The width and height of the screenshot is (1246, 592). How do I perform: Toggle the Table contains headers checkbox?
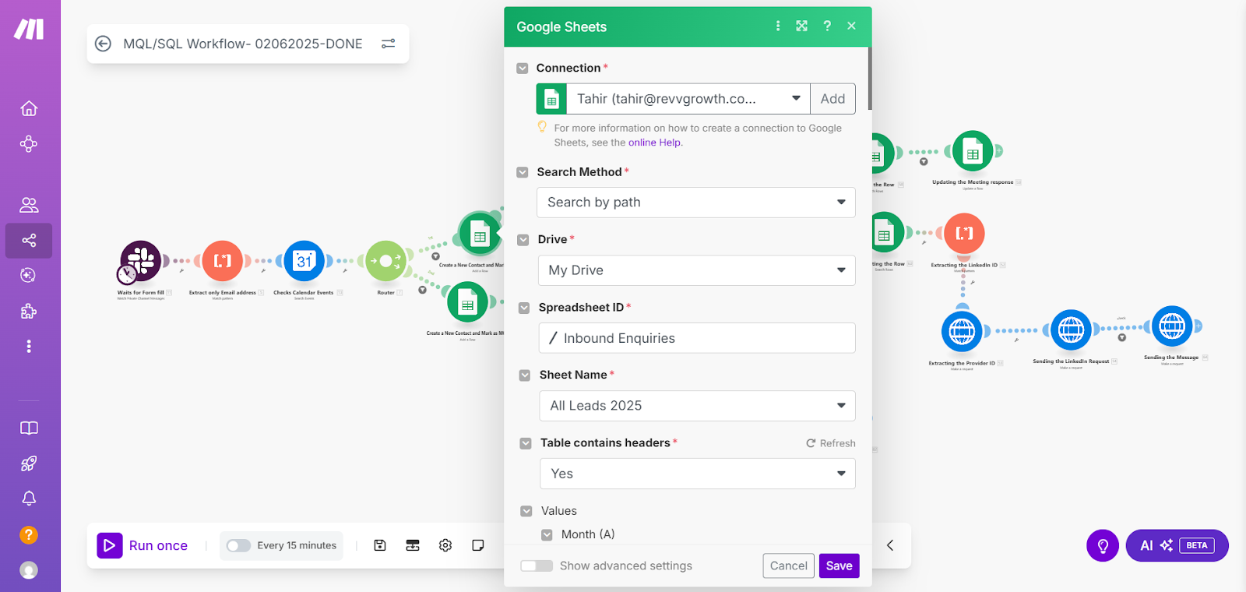(x=526, y=443)
